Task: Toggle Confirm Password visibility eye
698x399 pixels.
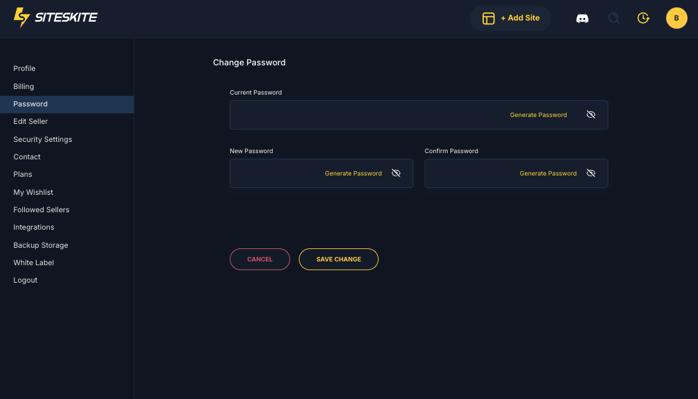Action: point(591,174)
